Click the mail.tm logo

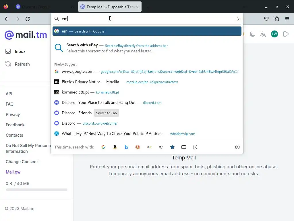point(26,35)
